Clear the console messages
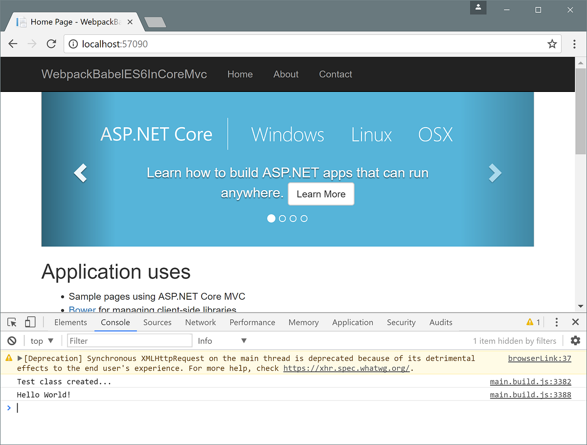 (12, 340)
